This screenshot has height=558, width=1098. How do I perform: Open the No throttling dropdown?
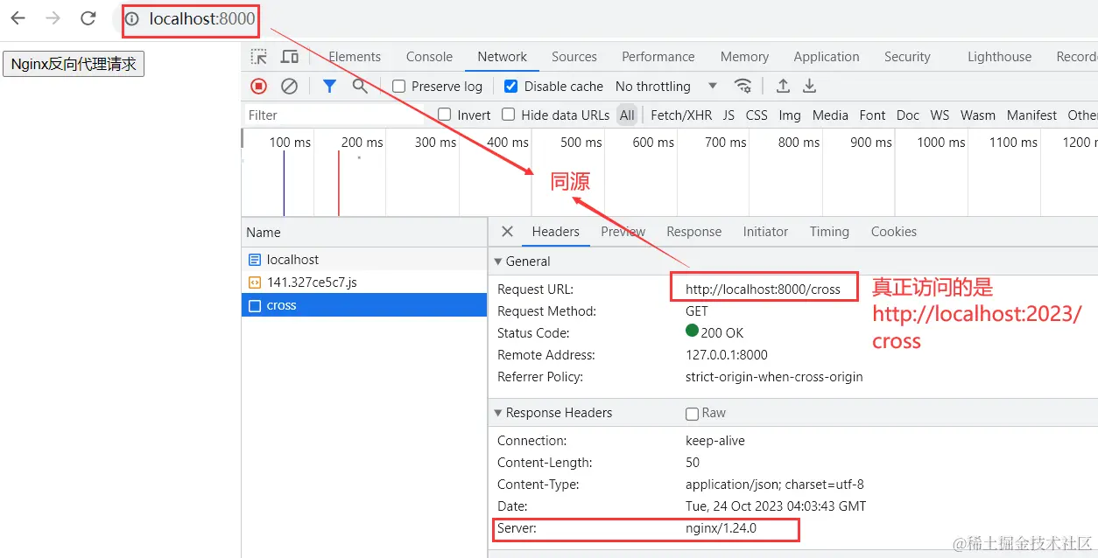click(x=666, y=87)
